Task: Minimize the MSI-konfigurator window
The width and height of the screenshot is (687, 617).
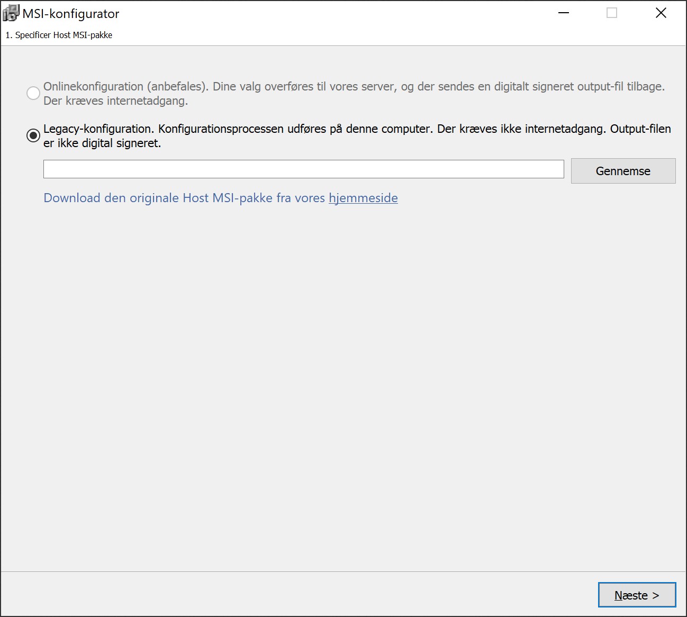Action: 564,13
